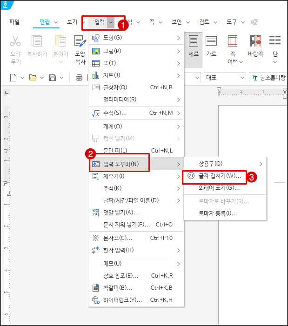
Task: Click the Cut (오려두기) scissors icon
Action: (x=15, y=41)
